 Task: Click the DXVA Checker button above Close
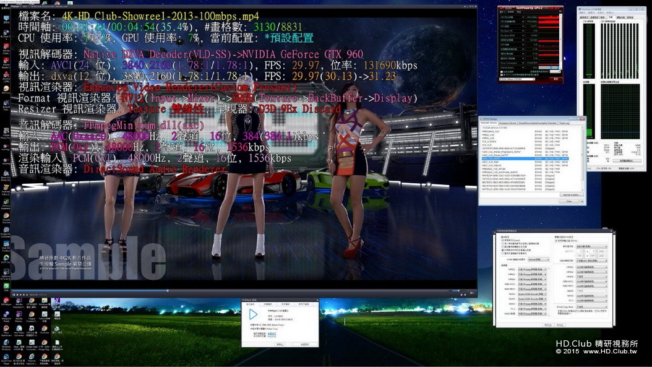(572, 195)
